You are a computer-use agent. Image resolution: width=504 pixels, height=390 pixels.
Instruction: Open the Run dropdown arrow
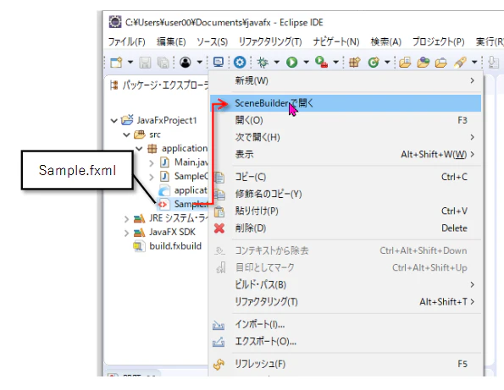306,62
